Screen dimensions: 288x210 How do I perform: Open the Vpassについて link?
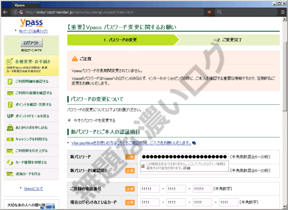(33, 188)
